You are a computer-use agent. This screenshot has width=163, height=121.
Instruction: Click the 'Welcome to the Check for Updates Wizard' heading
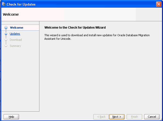pyautogui.click(x=75, y=28)
